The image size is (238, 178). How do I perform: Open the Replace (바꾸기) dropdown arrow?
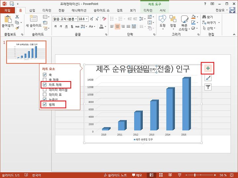(x=219, y=22)
